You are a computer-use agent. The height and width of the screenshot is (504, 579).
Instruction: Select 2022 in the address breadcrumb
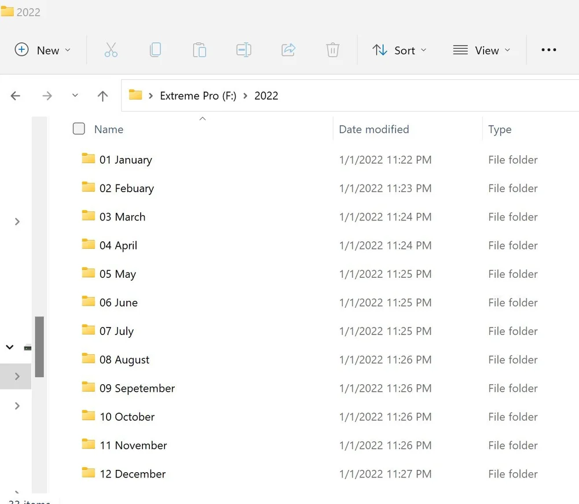[x=266, y=95]
